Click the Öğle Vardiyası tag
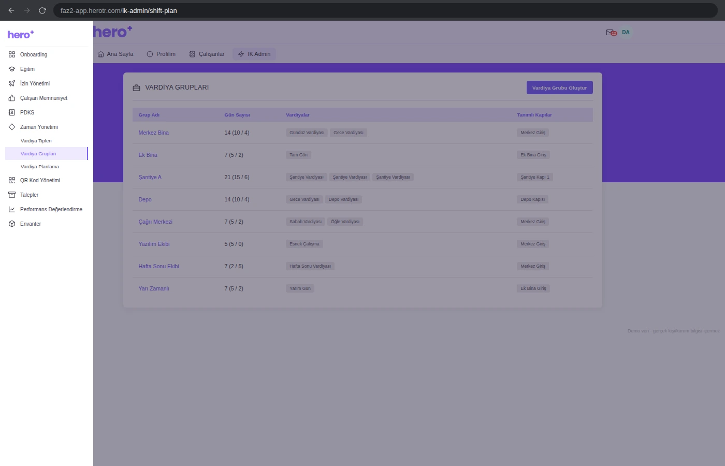 [x=345, y=222]
